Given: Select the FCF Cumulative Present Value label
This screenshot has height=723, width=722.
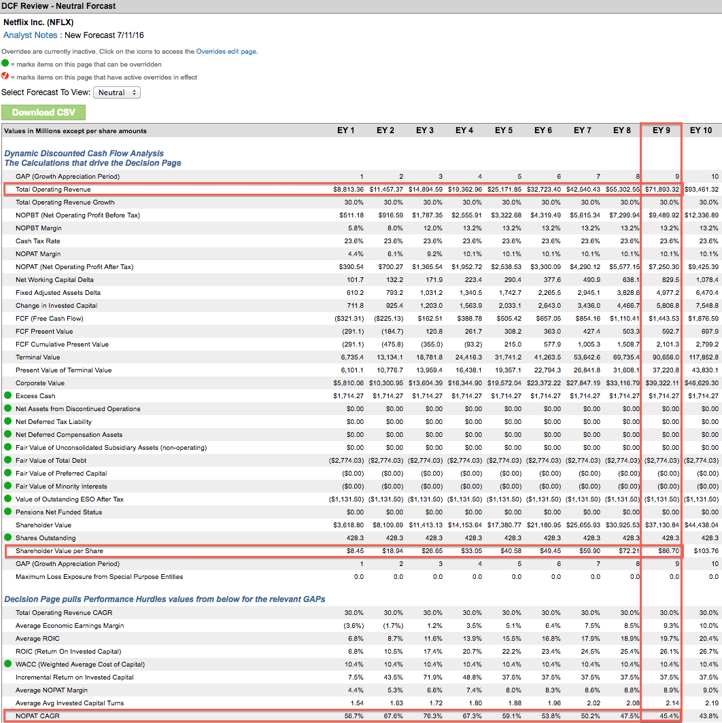Looking at the screenshot, I should (63, 345).
